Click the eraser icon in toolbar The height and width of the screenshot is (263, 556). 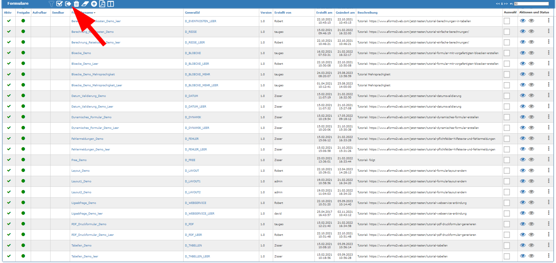pos(85,4)
